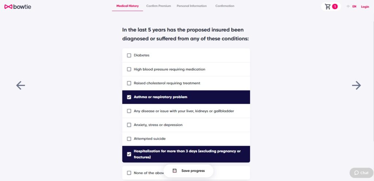Check the Diabetes checkbox
Viewport: 374px width, 181px height.
point(129,55)
